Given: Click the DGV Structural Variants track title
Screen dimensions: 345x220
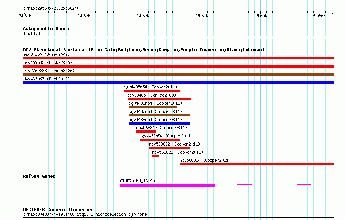Looking at the screenshot, I should (x=144, y=50).
